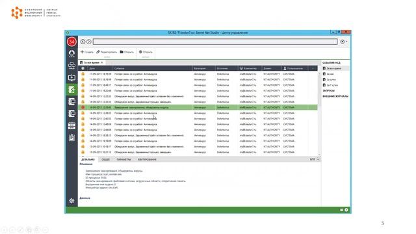Click the Открыть folder toolbar button
The height and width of the screenshot is (234, 416).
point(127,52)
